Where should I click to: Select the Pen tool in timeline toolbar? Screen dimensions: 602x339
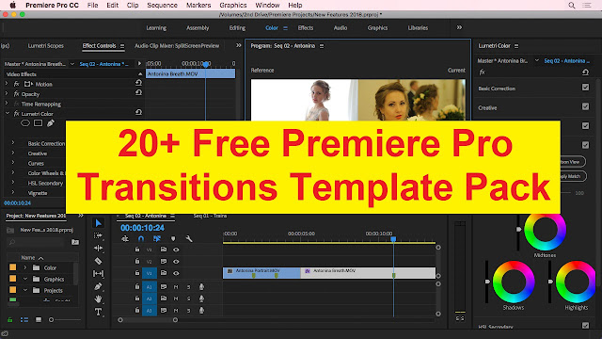98,286
